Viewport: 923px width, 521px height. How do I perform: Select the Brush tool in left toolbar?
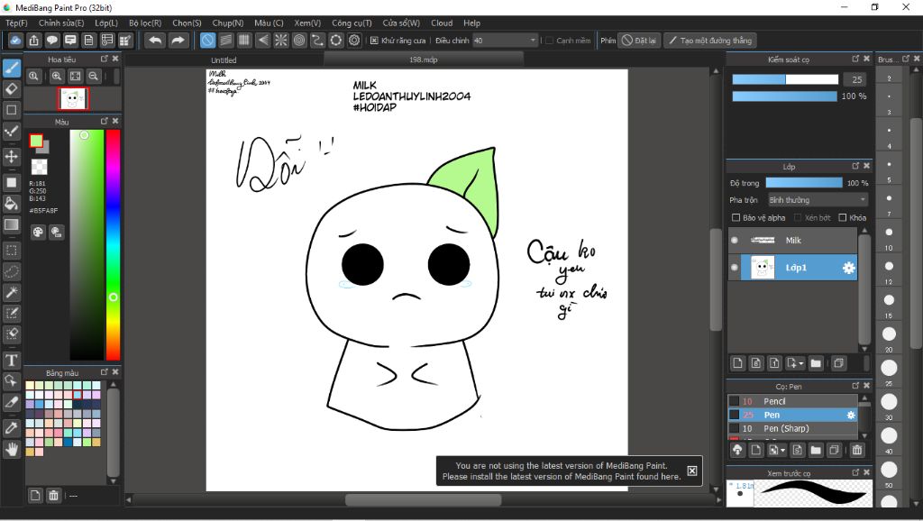11,68
